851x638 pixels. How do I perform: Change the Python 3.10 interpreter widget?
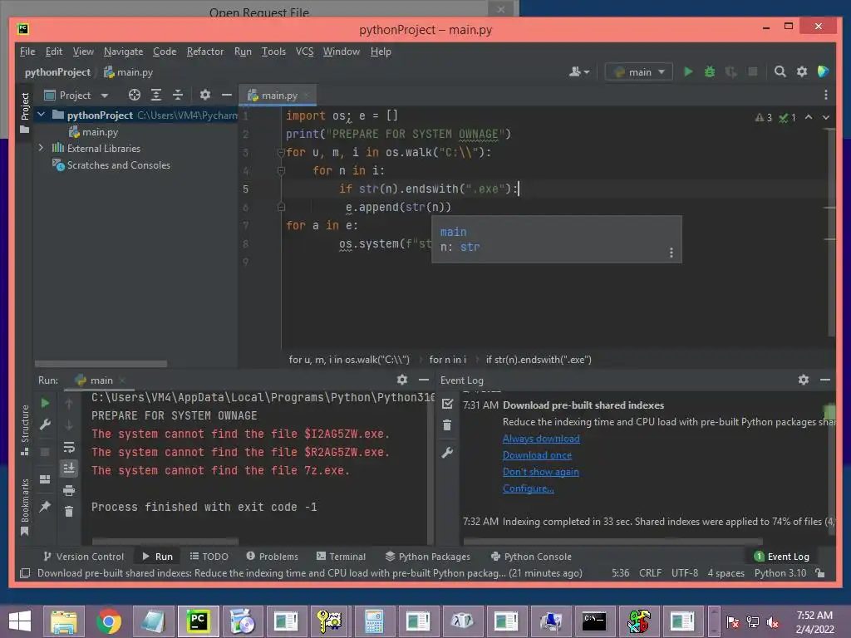pyautogui.click(x=780, y=573)
